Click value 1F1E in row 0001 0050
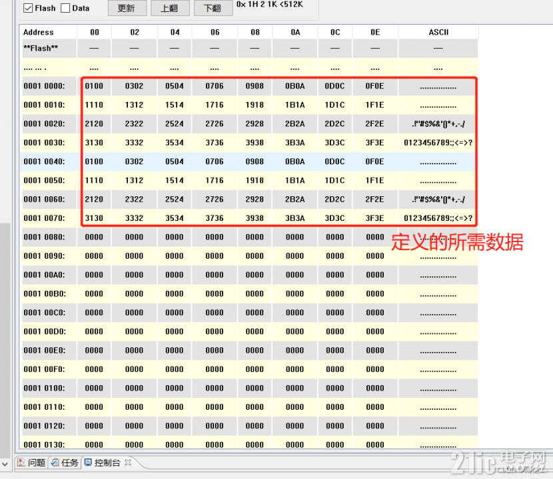The image size is (553, 479). (x=375, y=180)
